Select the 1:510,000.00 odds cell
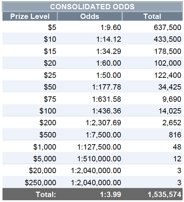Image resolution: width=184 pixels, height=202 pixels. click(x=90, y=158)
